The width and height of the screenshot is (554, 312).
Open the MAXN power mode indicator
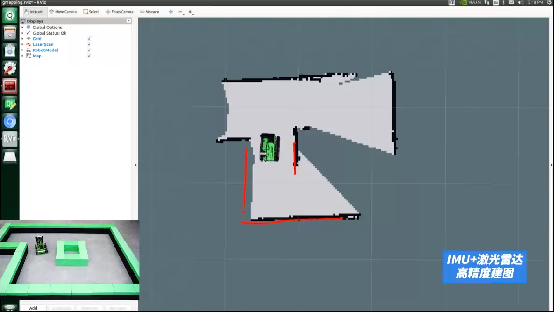(x=470, y=2)
